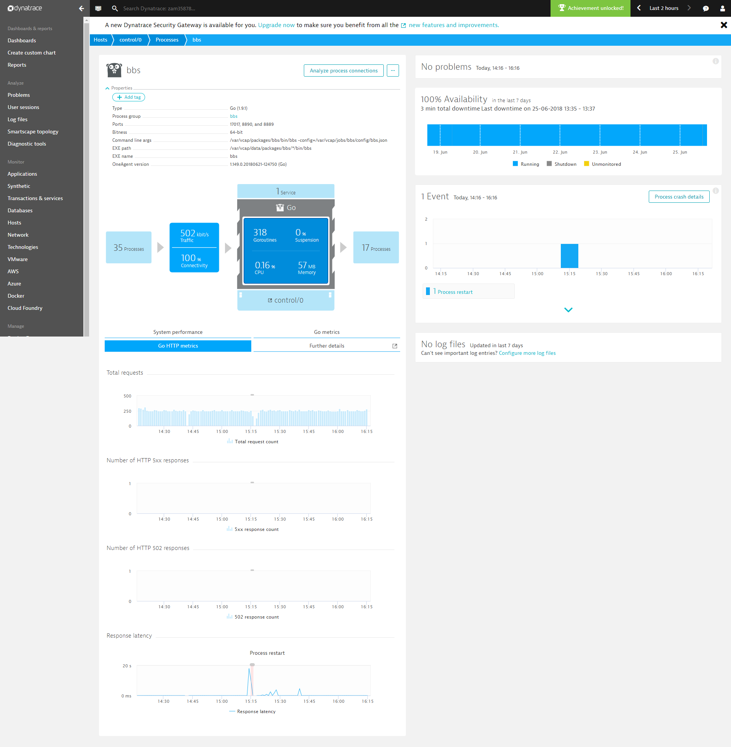Open Create custom chart in sidebar
The height and width of the screenshot is (747, 731).
(32, 53)
